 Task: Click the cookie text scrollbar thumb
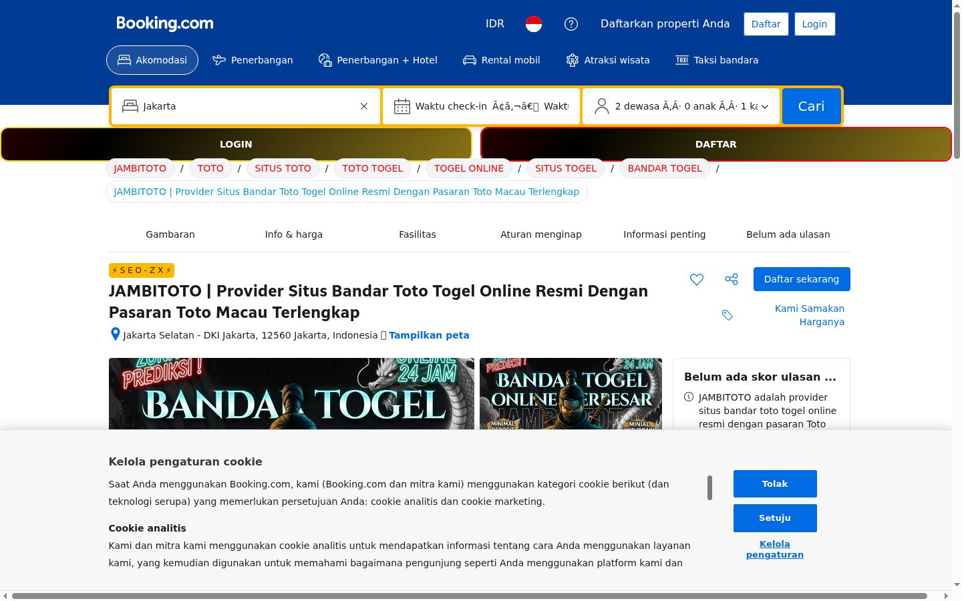pos(709,487)
